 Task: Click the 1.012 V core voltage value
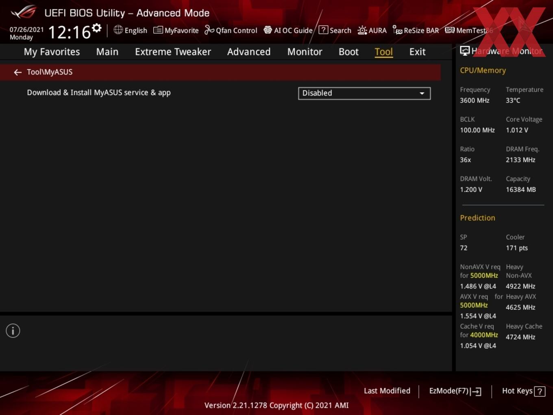point(517,130)
